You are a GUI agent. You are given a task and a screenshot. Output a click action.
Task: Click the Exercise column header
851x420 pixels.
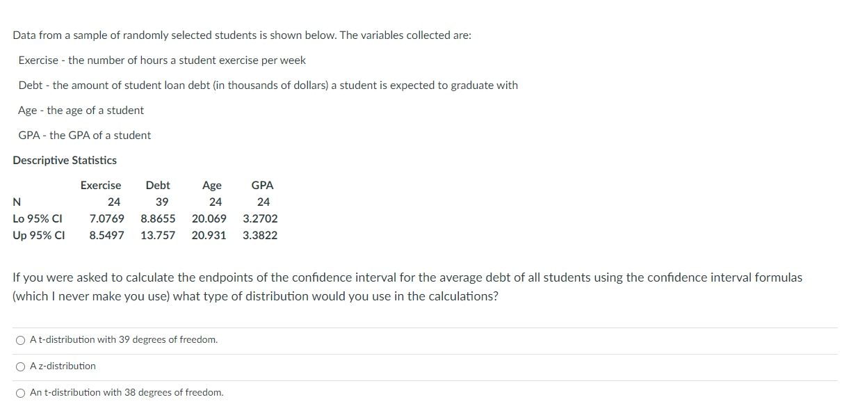101,185
